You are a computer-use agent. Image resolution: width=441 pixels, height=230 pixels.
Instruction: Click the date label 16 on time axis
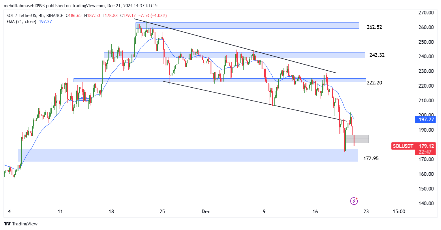coord(315,212)
